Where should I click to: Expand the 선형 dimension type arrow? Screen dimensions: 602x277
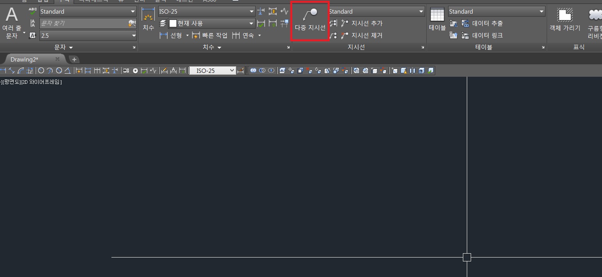187,35
